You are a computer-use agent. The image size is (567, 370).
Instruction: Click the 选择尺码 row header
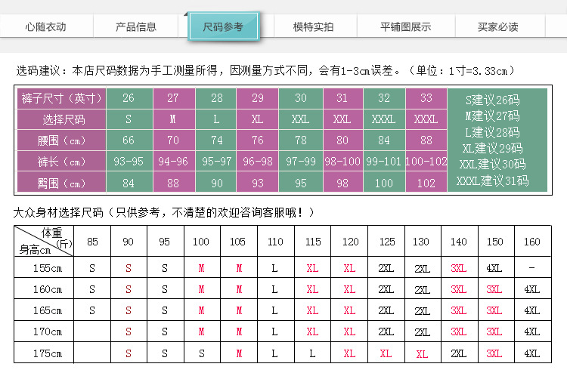(61, 119)
